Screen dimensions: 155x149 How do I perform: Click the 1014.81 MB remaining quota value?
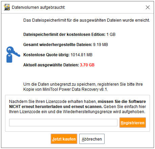point(82,55)
